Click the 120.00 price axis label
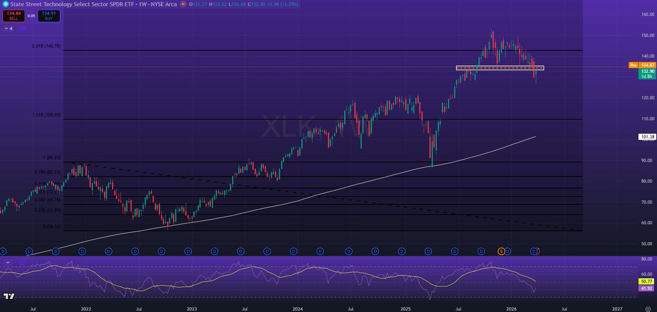This screenshot has width=657, height=312. coord(648,98)
